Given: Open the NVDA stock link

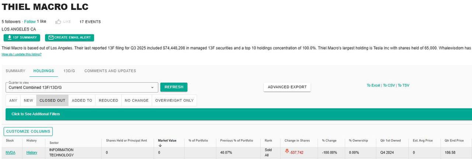Looking at the screenshot, I should [10, 152].
